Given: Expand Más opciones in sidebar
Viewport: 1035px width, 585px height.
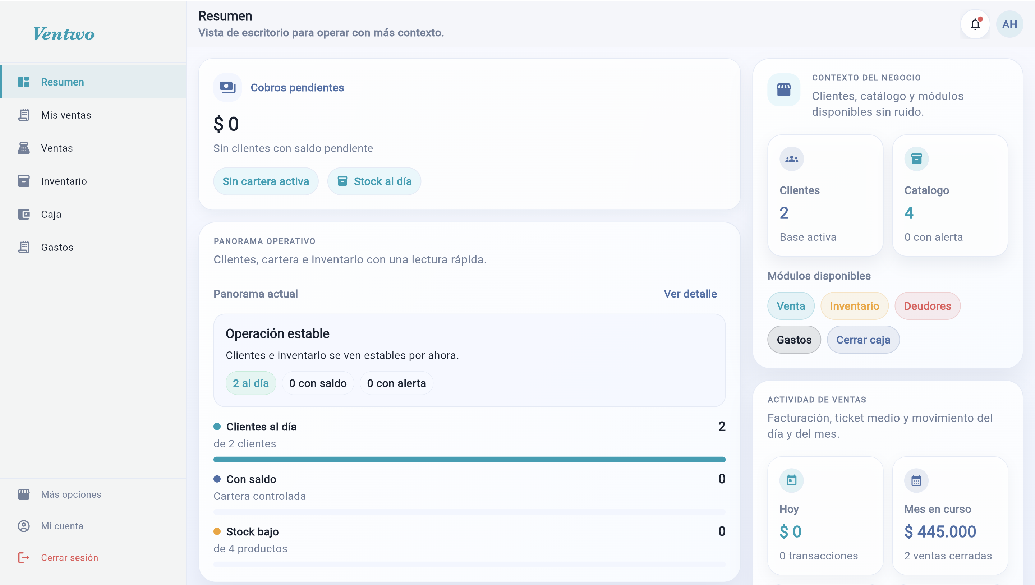Looking at the screenshot, I should (x=71, y=494).
